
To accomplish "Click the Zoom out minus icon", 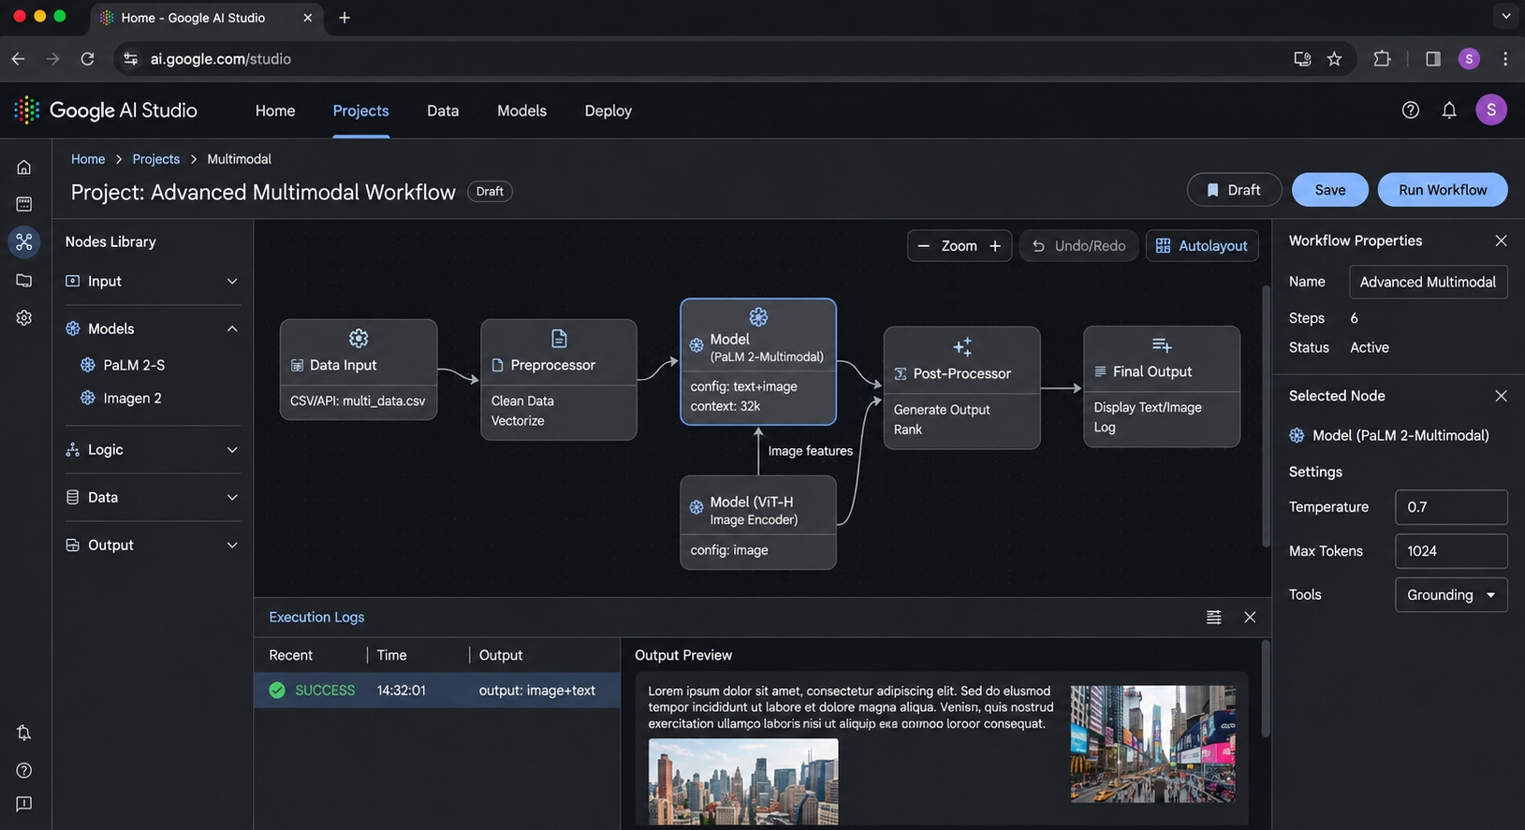I will (924, 246).
